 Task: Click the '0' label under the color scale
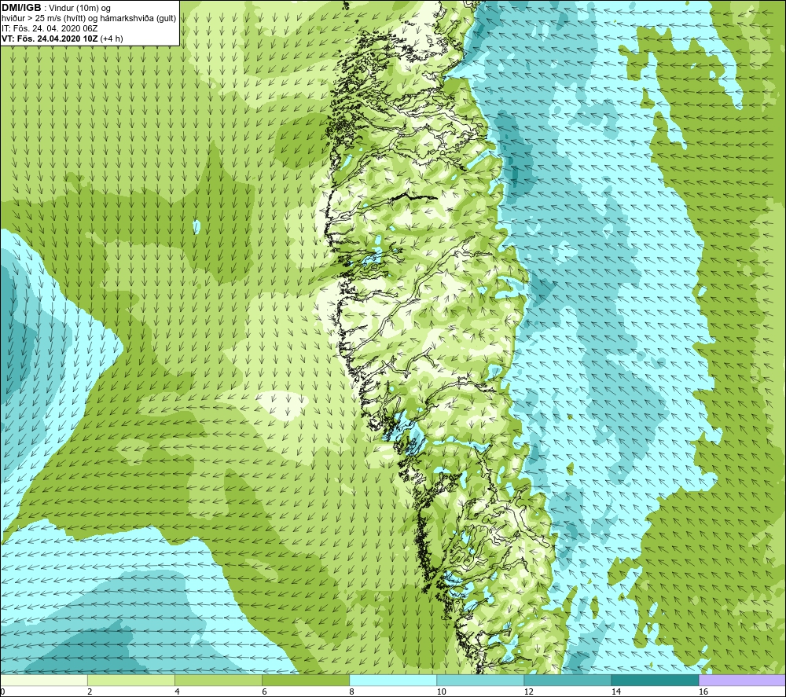(3, 692)
